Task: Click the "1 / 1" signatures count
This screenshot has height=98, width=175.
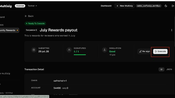Action: 76,52
